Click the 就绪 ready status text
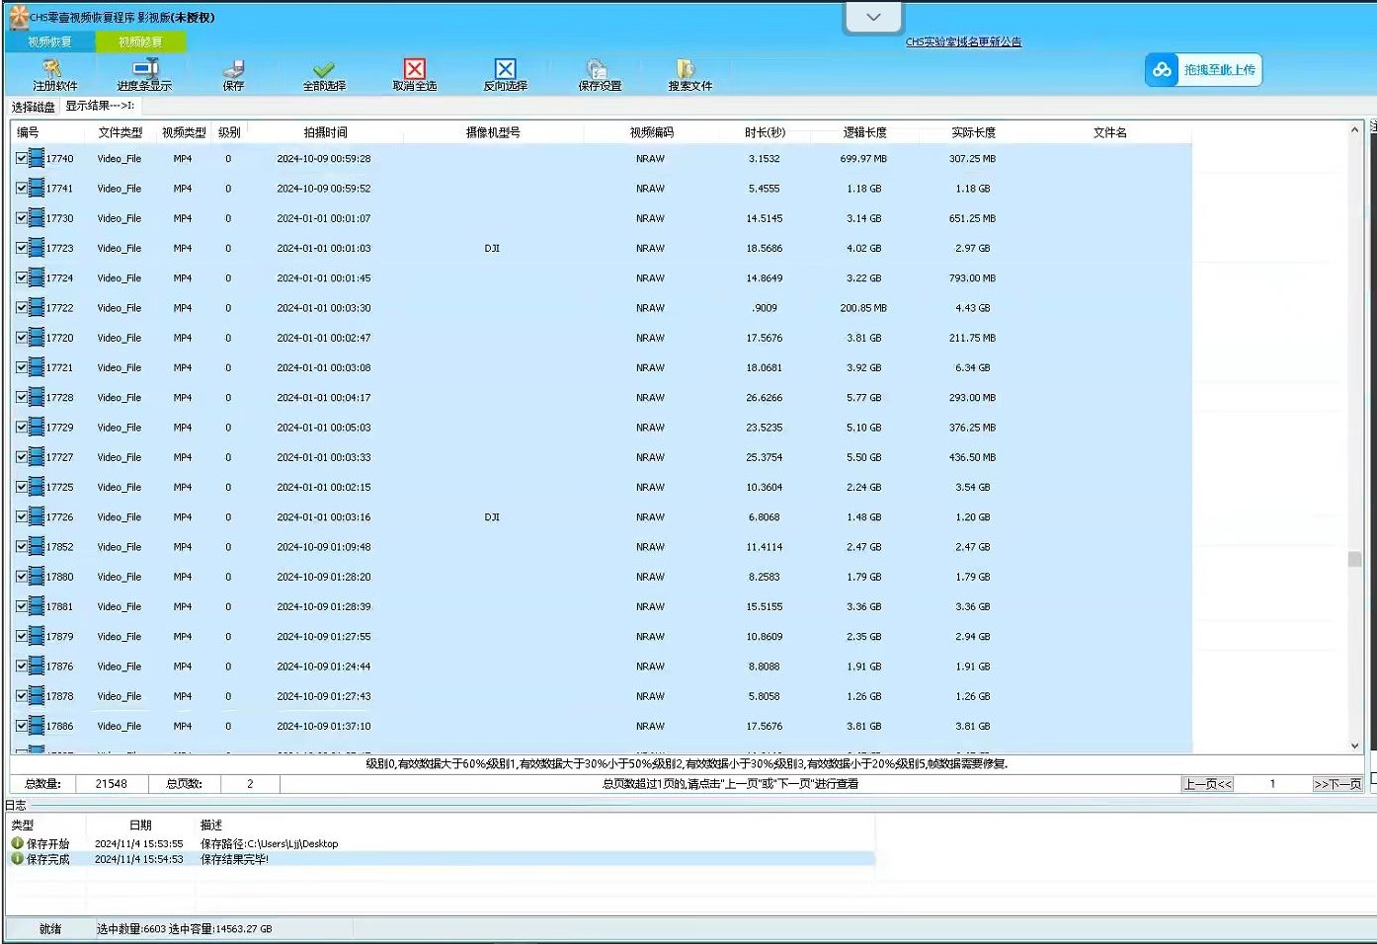Screen dimensions: 1377x944 click(x=50, y=929)
